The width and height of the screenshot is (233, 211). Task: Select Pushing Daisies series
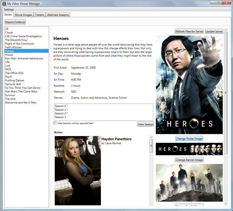coord(26,80)
